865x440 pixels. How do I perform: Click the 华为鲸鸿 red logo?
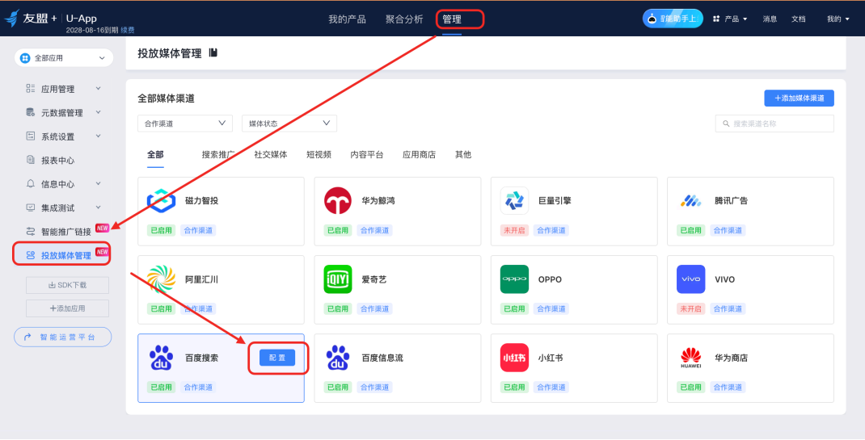338,200
